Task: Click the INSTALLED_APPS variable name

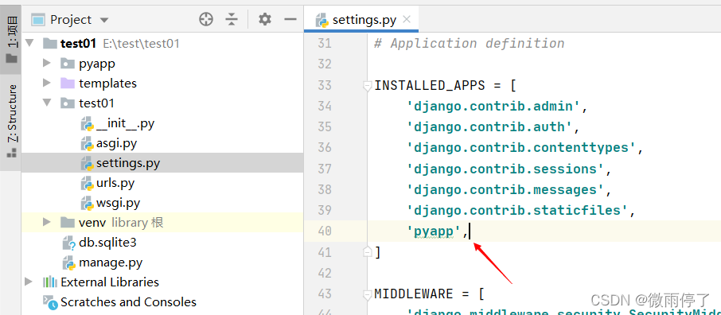Action: [430, 86]
